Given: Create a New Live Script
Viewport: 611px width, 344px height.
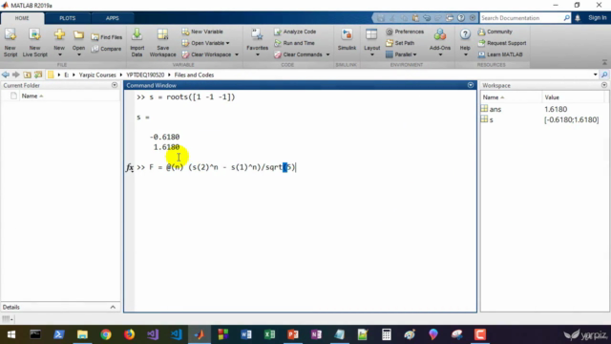Looking at the screenshot, I should (34, 43).
